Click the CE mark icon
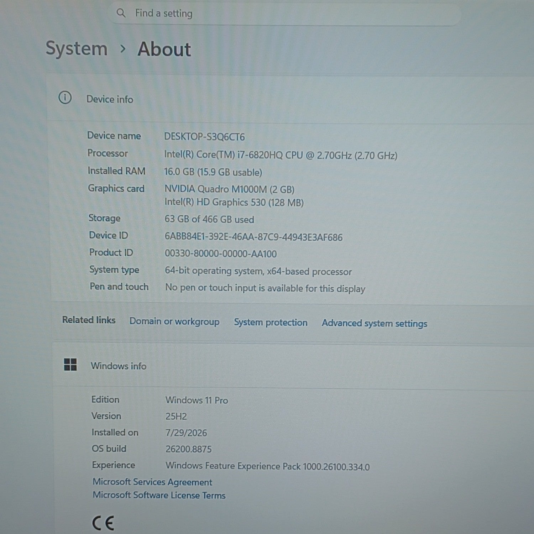This screenshot has height=534, width=534. (x=103, y=523)
